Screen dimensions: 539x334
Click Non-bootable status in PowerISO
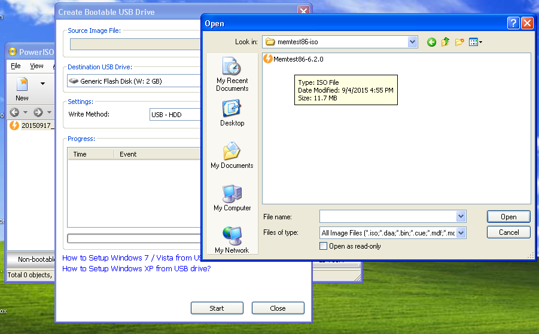36,259
